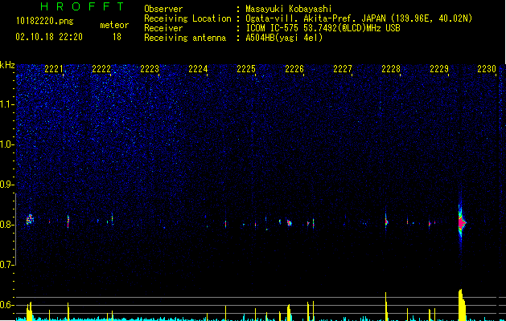This screenshot has height=321, width=506.
Task: Click the 2222 time marker
Action: coord(101,69)
